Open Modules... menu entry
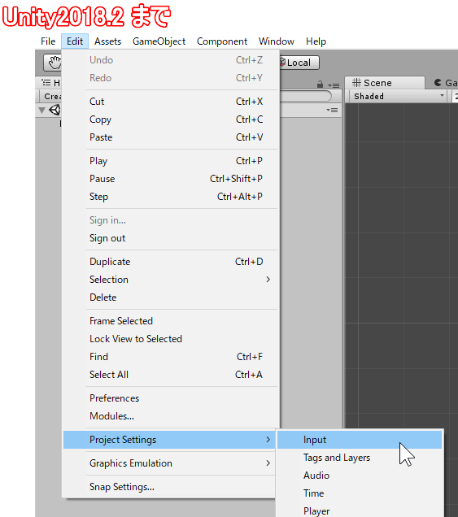The width and height of the screenshot is (458, 517). 171,416
